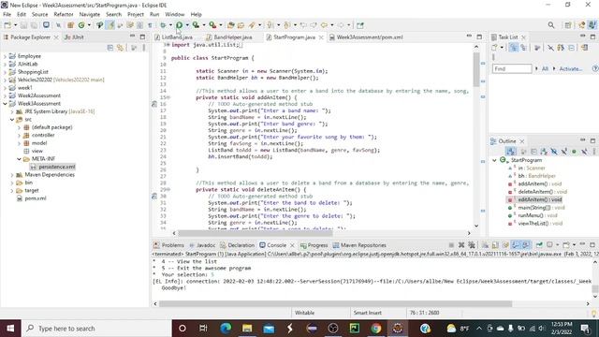This screenshot has width=599, height=337.
Task: Close the Console view tab
Action: tap(292, 245)
